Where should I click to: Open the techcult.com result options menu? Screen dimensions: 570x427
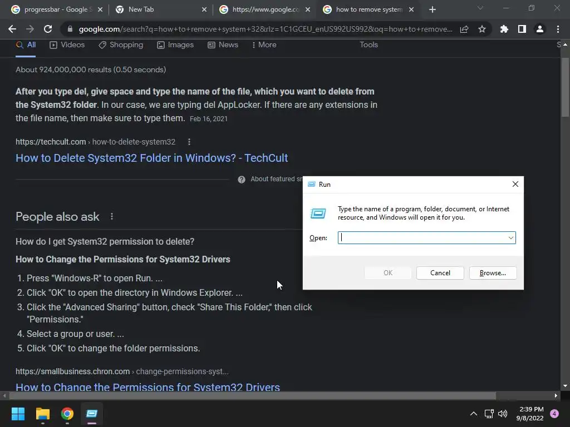pos(189,142)
